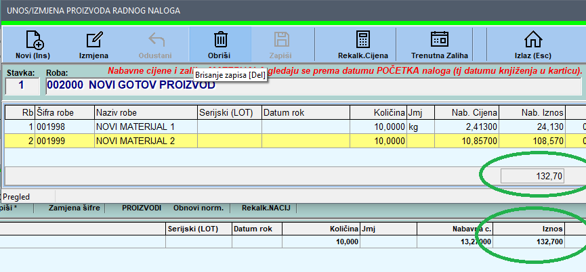Click price cell 2,41300
586x272 pixels.
tap(467, 127)
